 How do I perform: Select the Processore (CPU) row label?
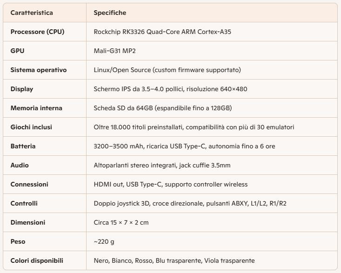[37, 32]
